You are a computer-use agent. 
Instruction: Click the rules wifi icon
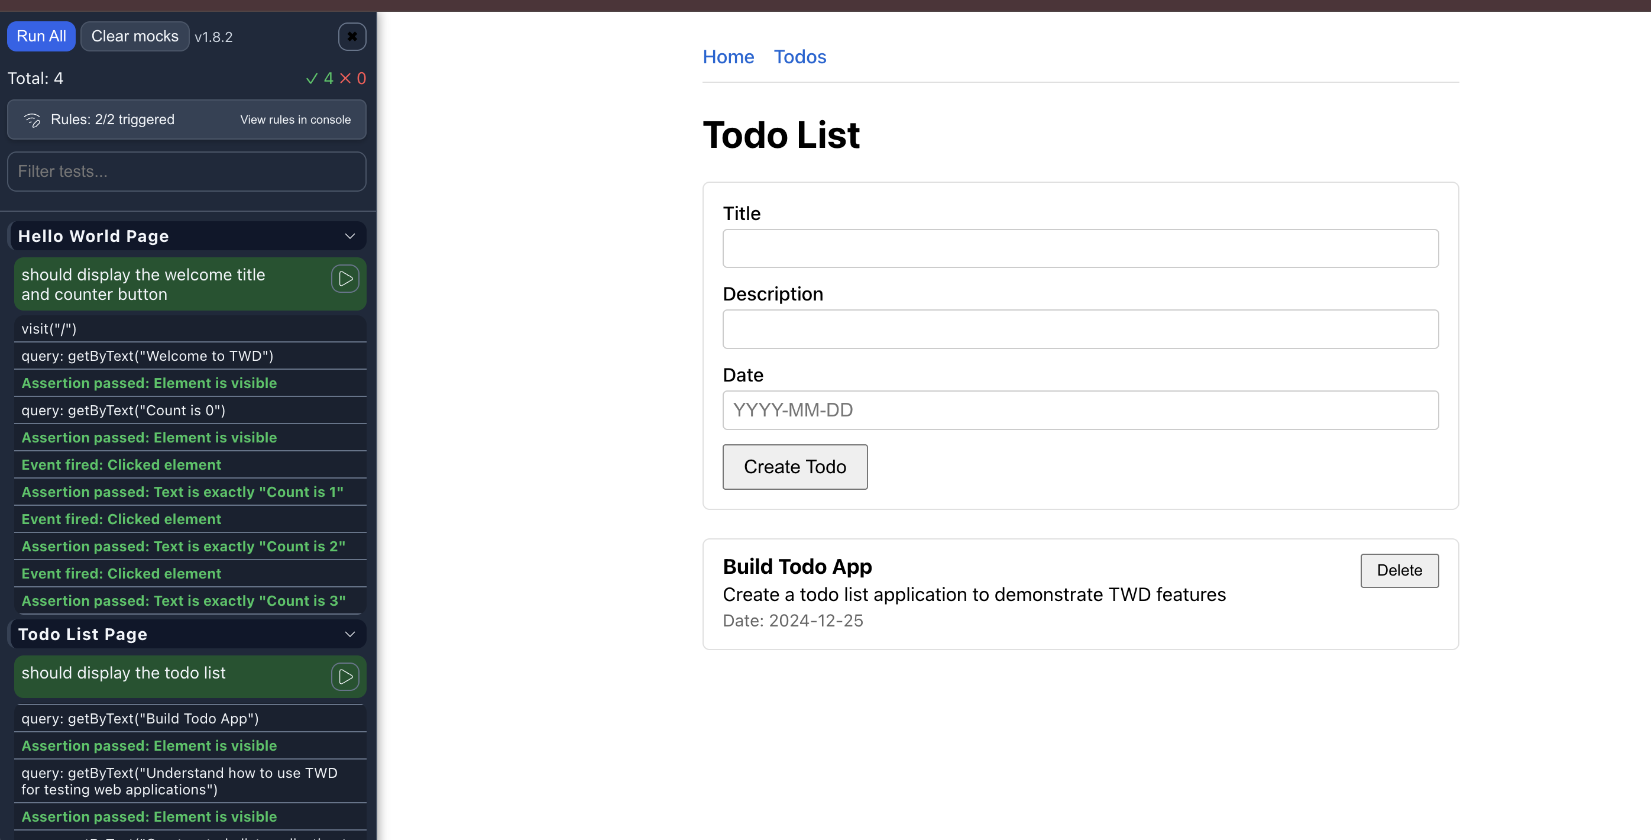pos(32,120)
